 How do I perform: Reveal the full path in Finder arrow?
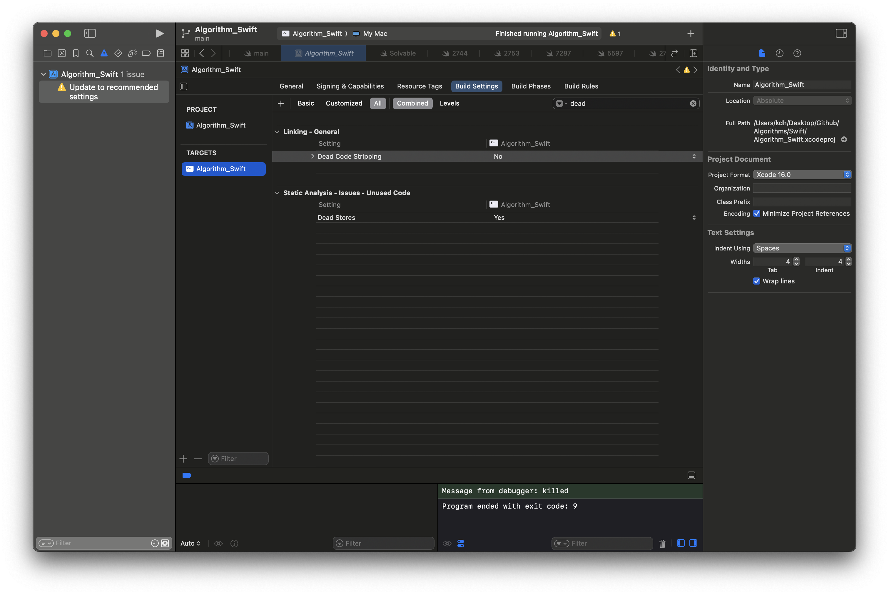coord(844,139)
